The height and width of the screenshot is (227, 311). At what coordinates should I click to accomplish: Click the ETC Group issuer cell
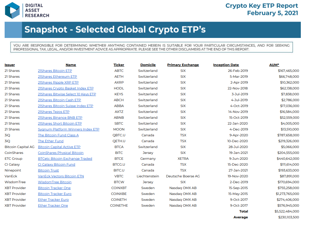tap(14, 159)
